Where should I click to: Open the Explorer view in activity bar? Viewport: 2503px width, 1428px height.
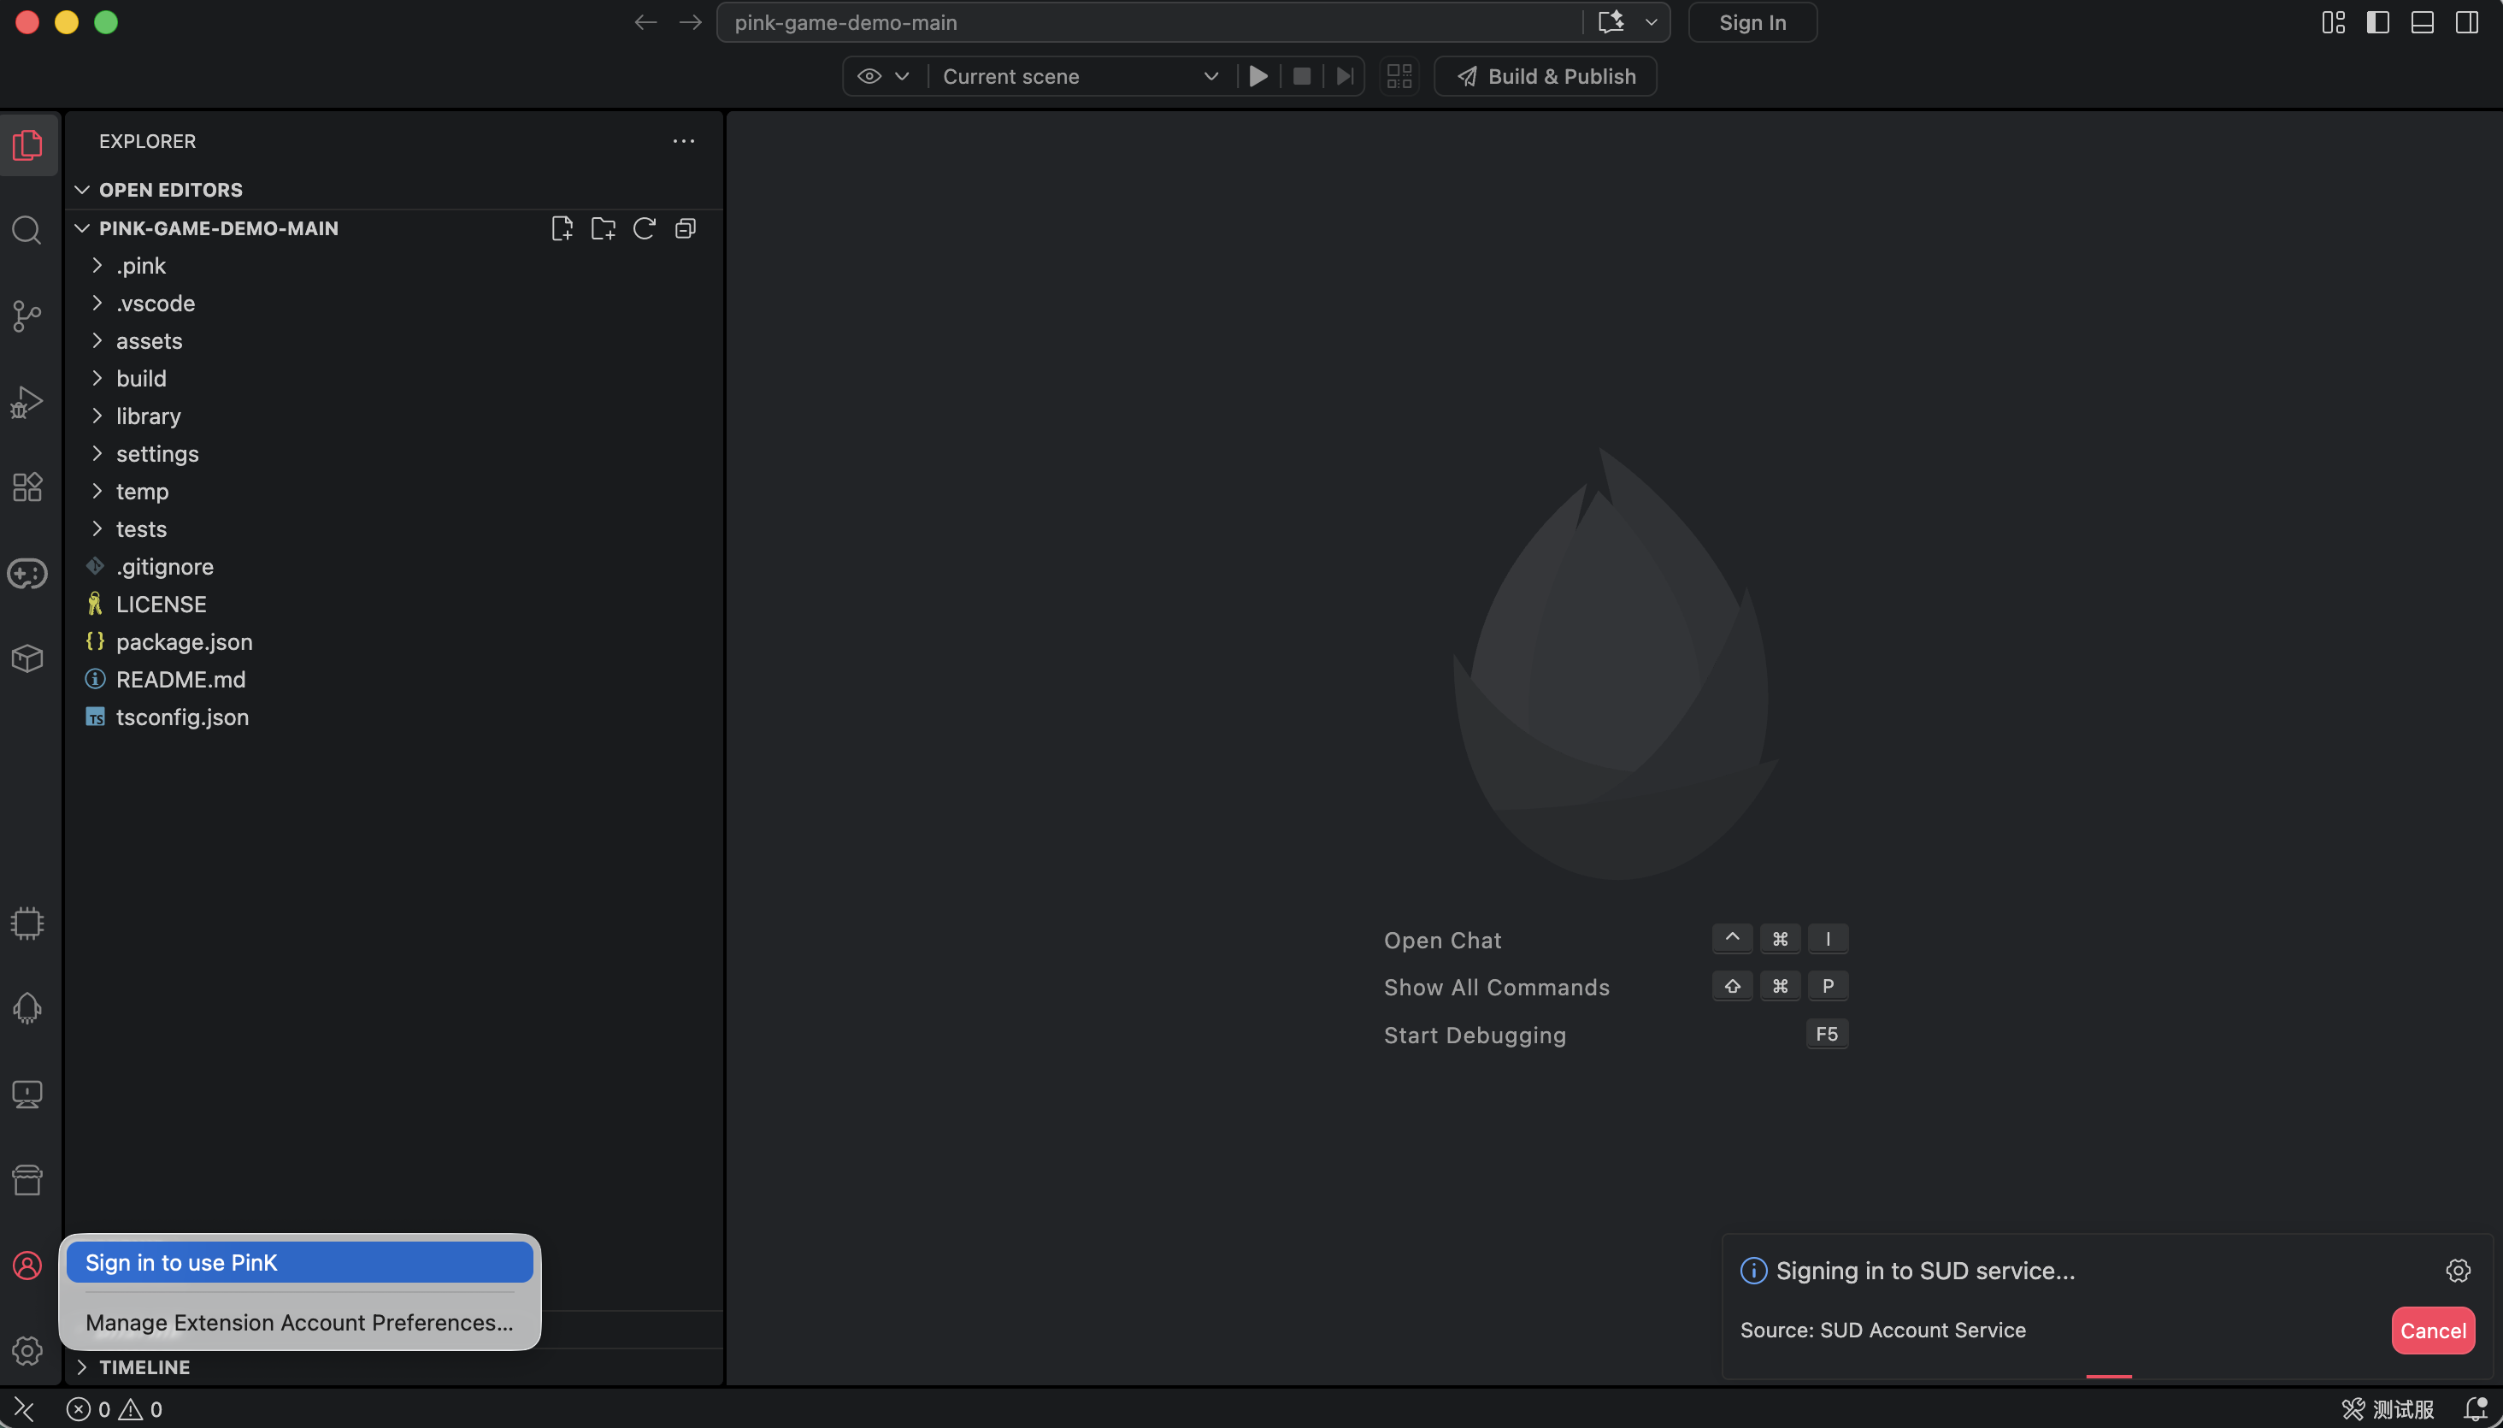(27, 145)
